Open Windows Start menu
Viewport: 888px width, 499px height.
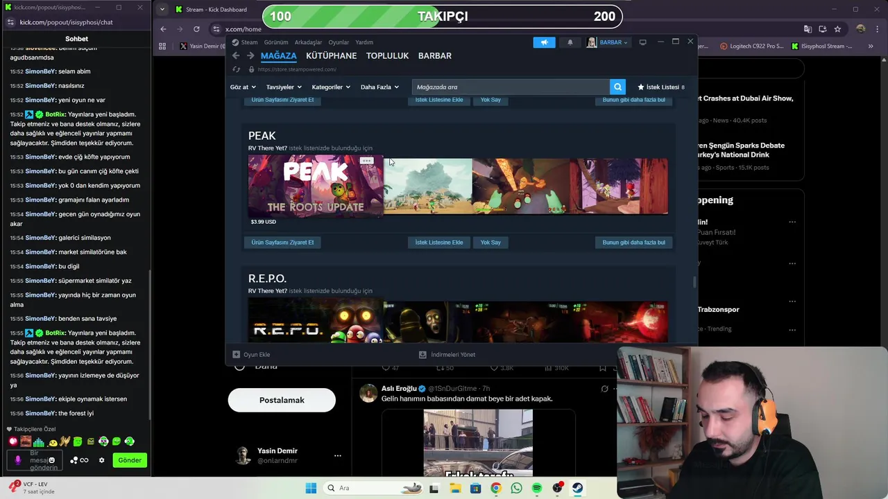click(x=311, y=488)
